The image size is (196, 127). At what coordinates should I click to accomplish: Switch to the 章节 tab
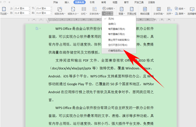(x=127, y=2)
